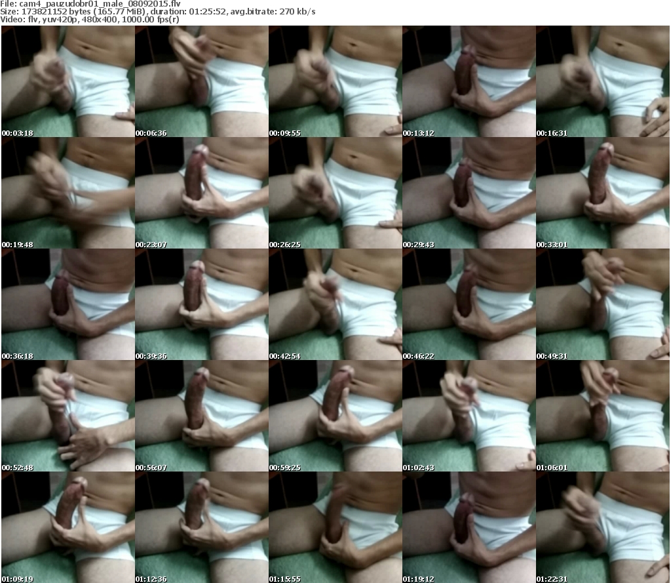The image size is (671, 583).
Task: Open the frame stamped 00:33:01
Action: (603, 193)
